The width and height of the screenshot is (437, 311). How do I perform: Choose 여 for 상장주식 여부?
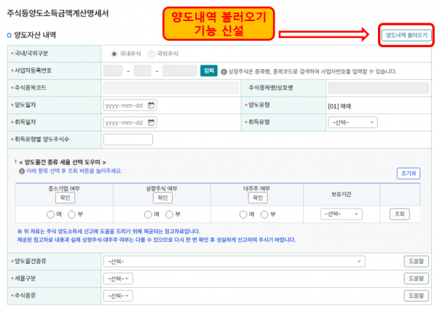pyautogui.click(x=149, y=214)
